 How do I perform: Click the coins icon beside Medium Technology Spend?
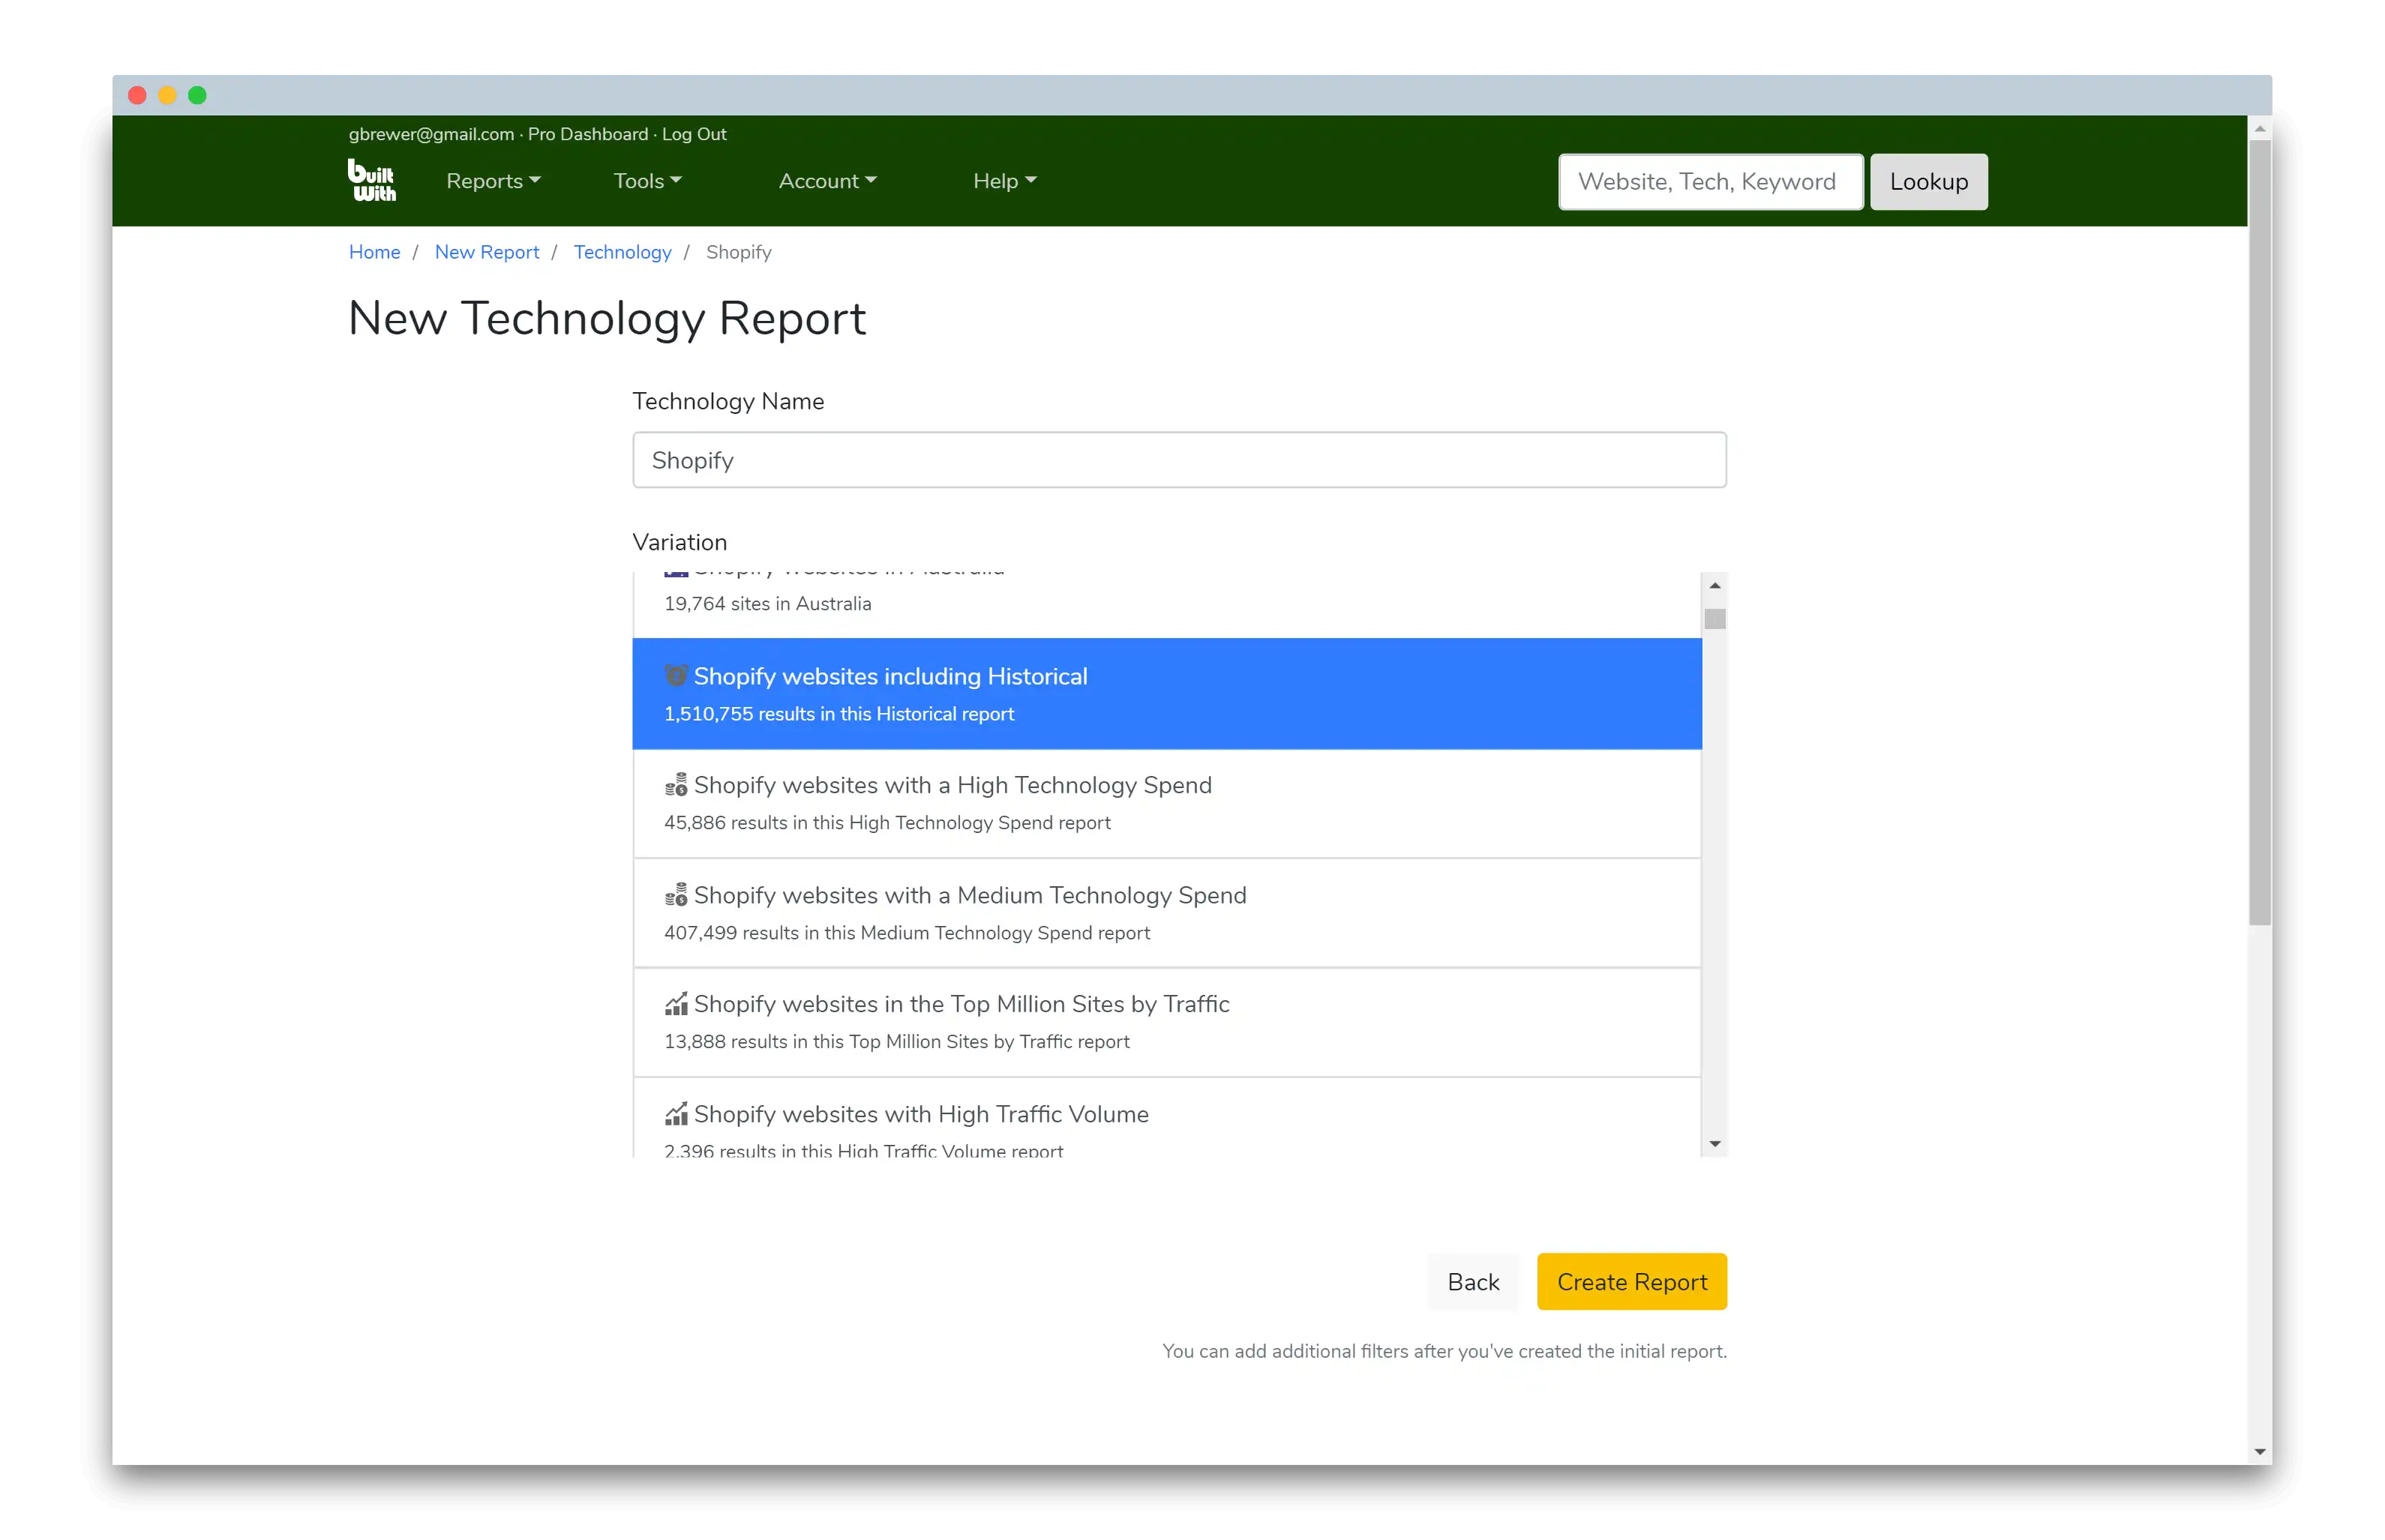pyautogui.click(x=675, y=895)
